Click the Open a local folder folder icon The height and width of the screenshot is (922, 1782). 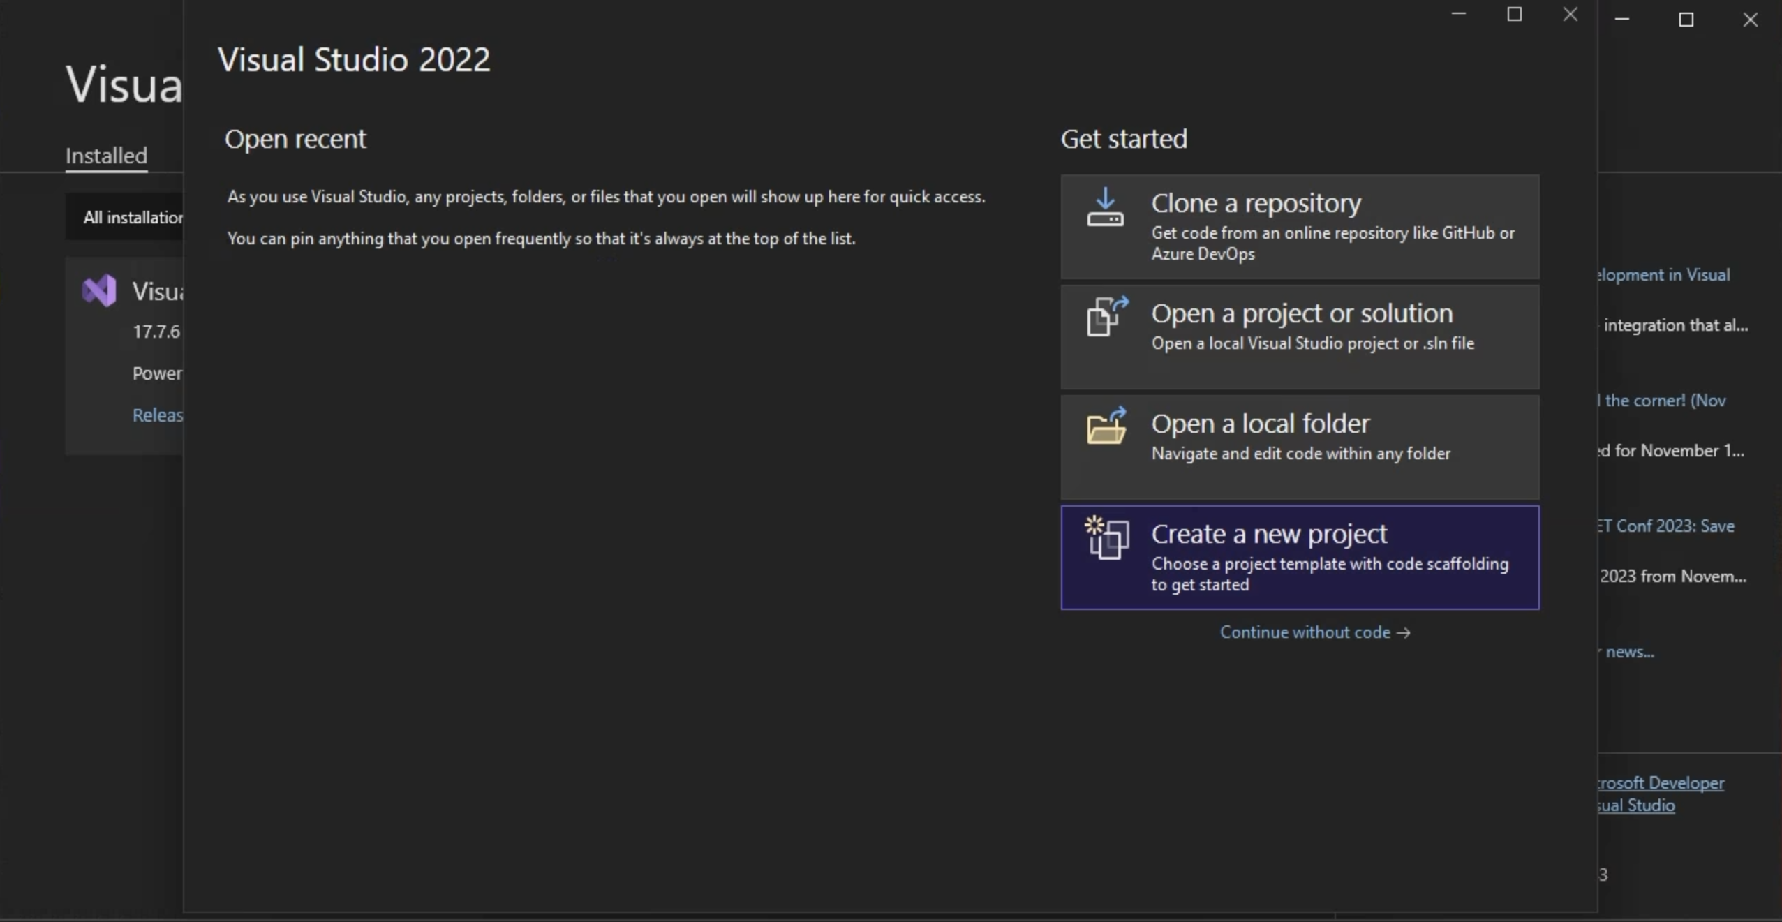1107,428
